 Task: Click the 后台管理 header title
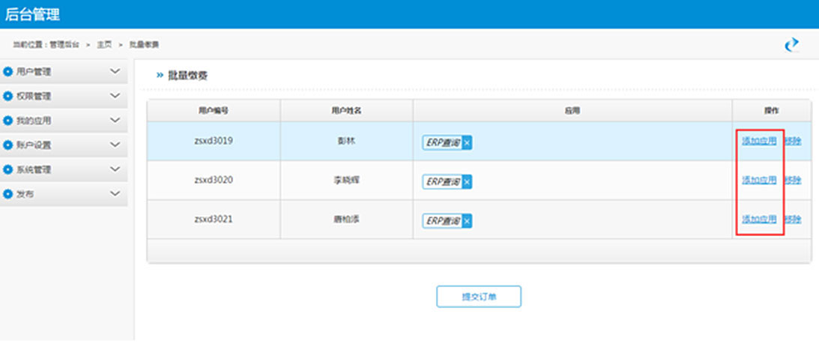(x=32, y=13)
